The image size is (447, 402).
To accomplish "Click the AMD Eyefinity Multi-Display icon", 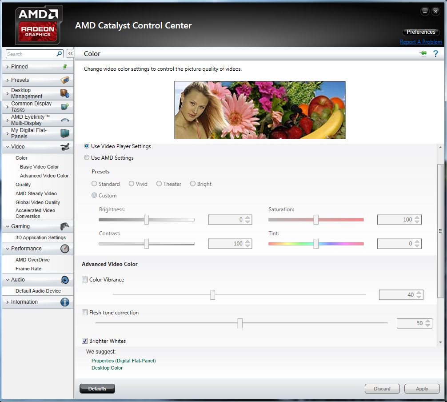I will pyautogui.click(x=65, y=120).
